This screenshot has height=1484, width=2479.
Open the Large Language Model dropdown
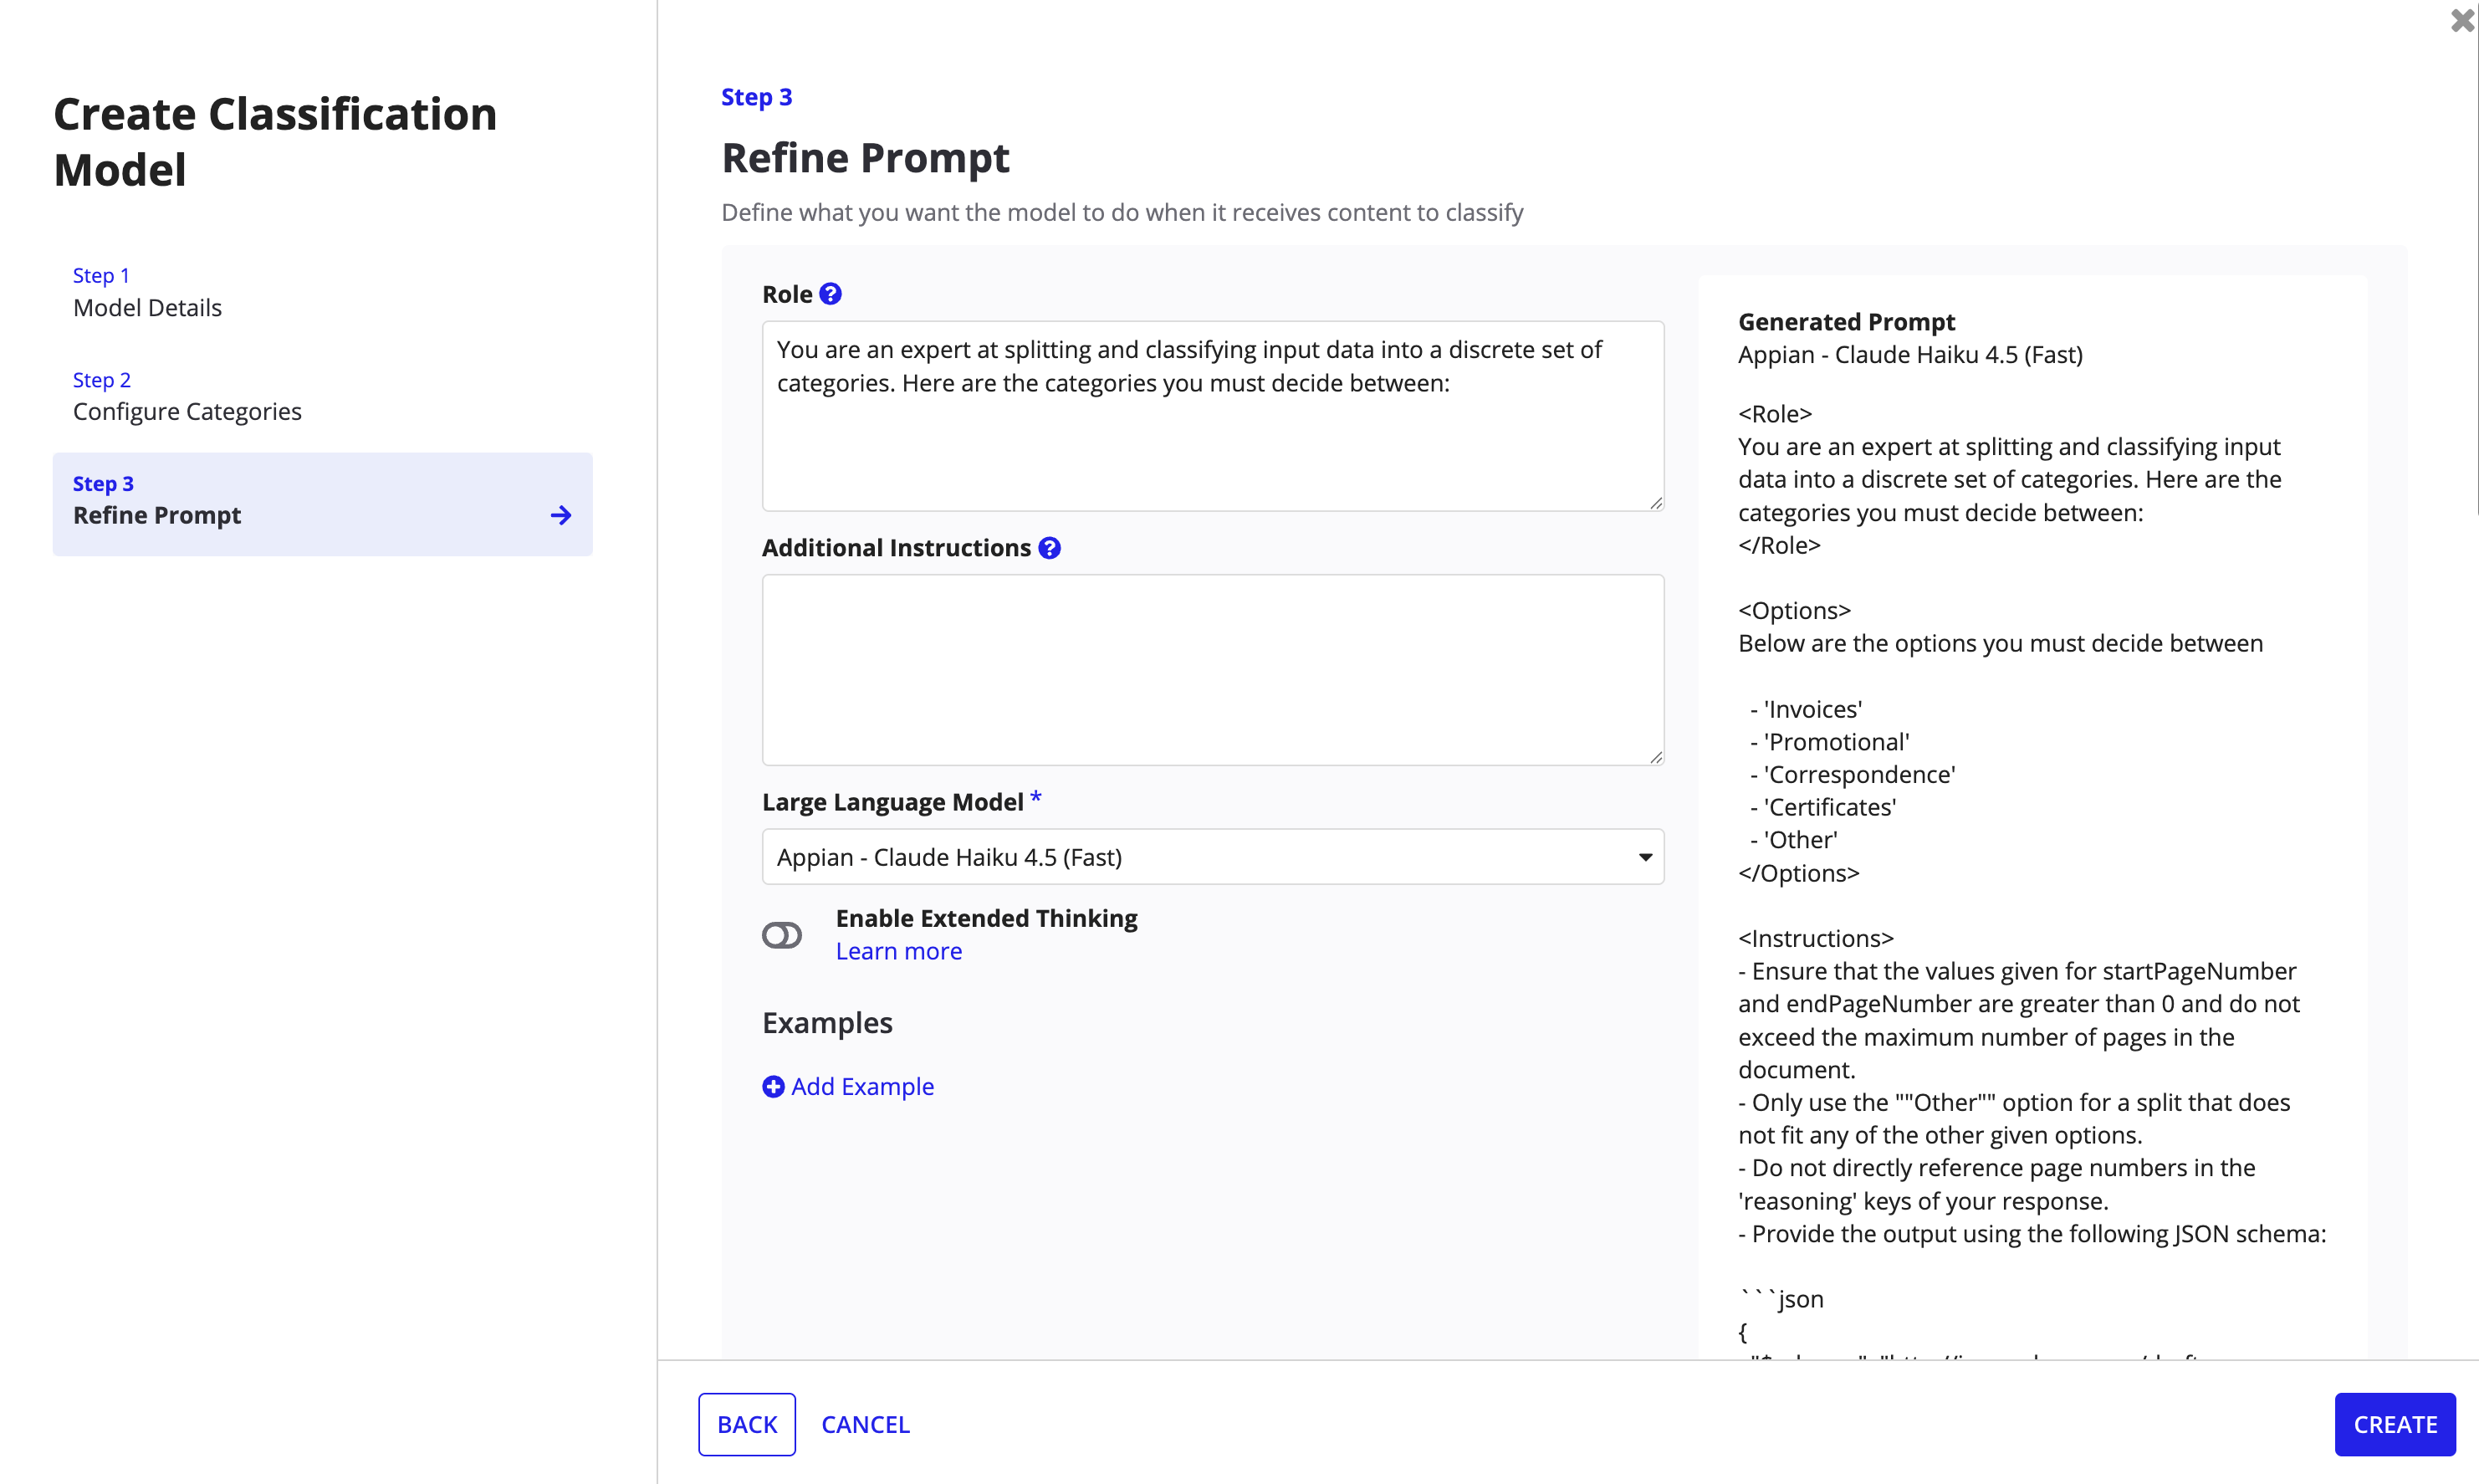[x=1213, y=857]
